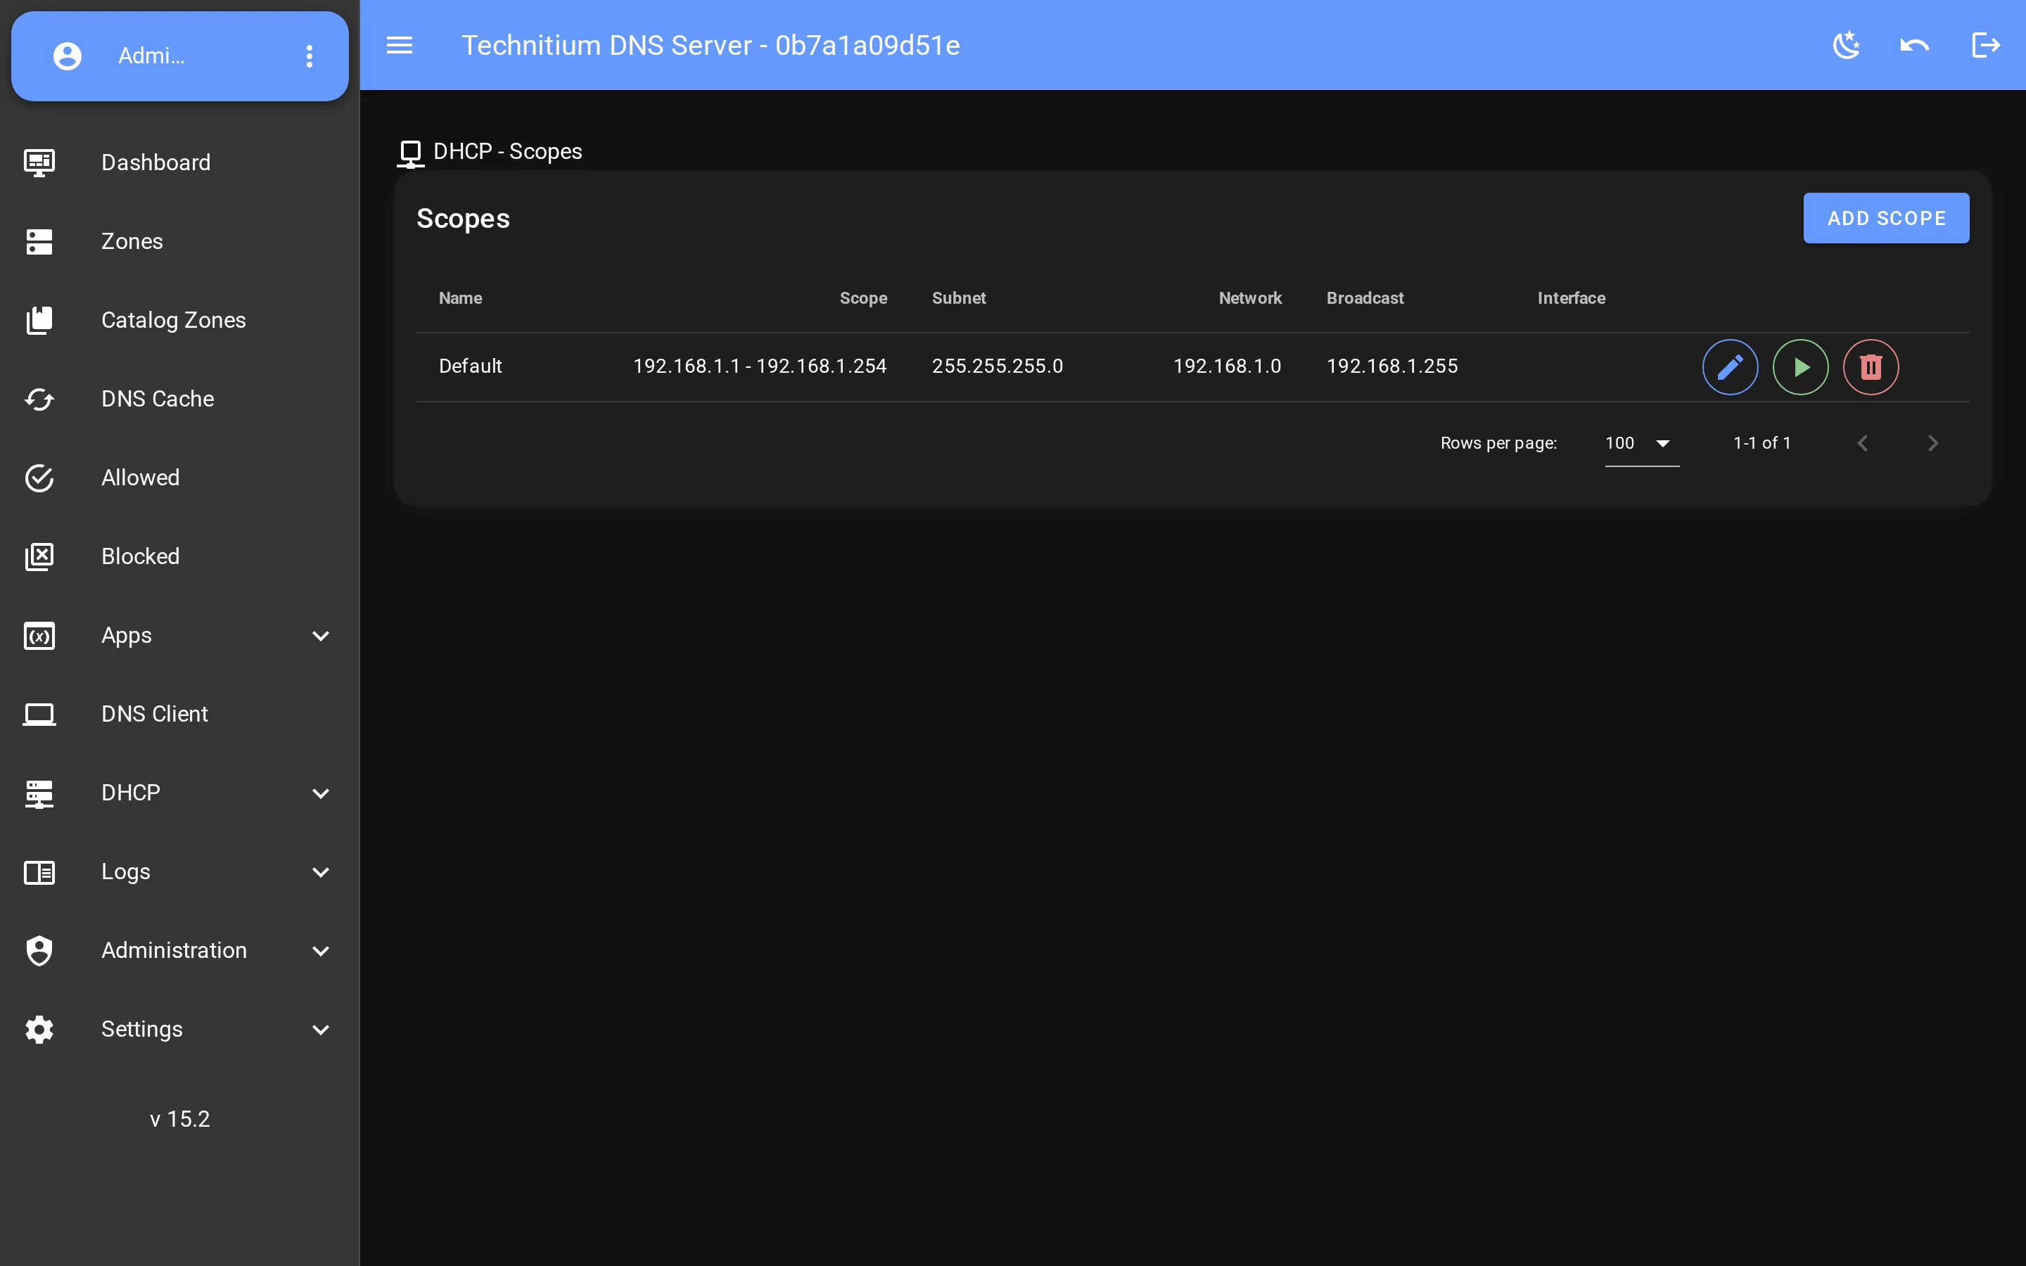Click the DNS Cache refresh icon

point(39,399)
